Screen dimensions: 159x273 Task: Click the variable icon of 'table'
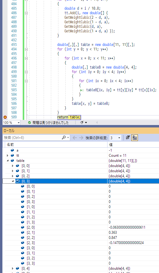12,161
